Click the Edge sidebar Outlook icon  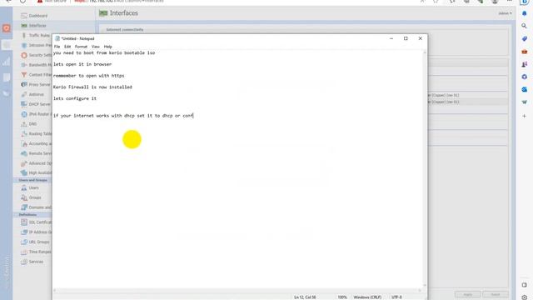tap(524, 89)
